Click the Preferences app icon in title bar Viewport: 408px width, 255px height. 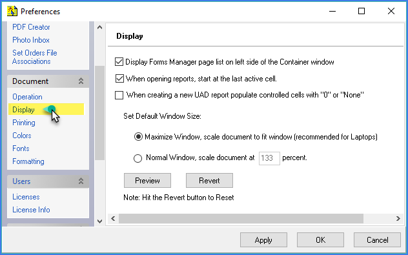pyautogui.click(x=12, y=11)
